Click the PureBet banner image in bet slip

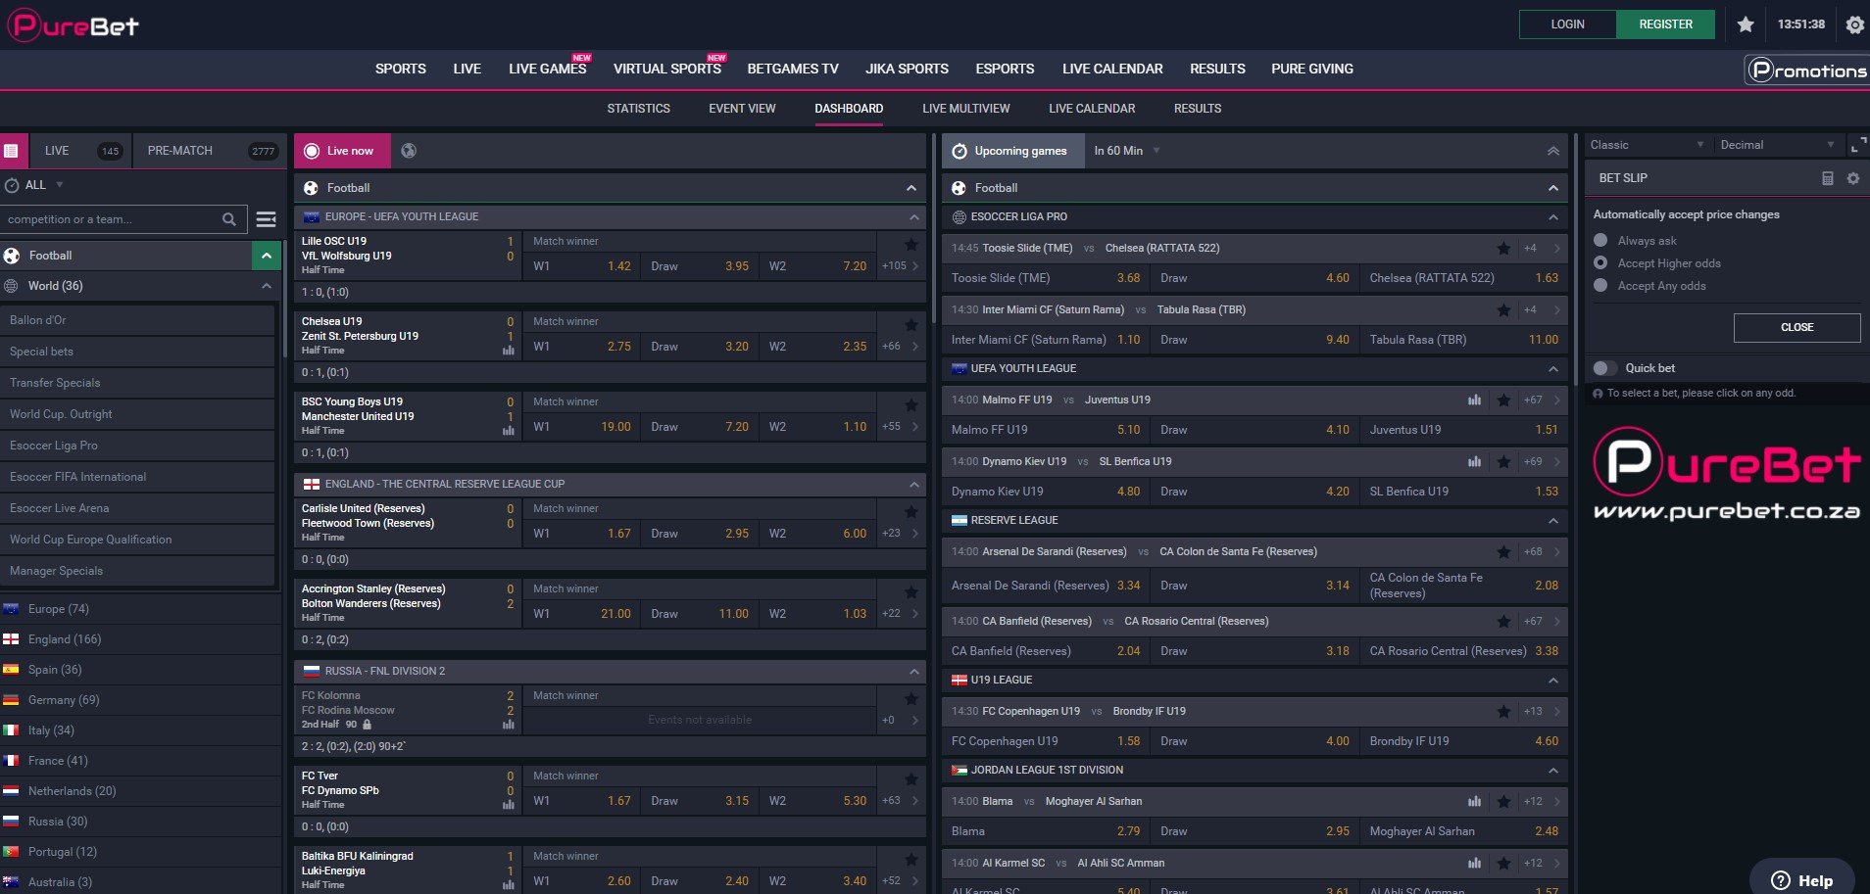click(1726, 473)
